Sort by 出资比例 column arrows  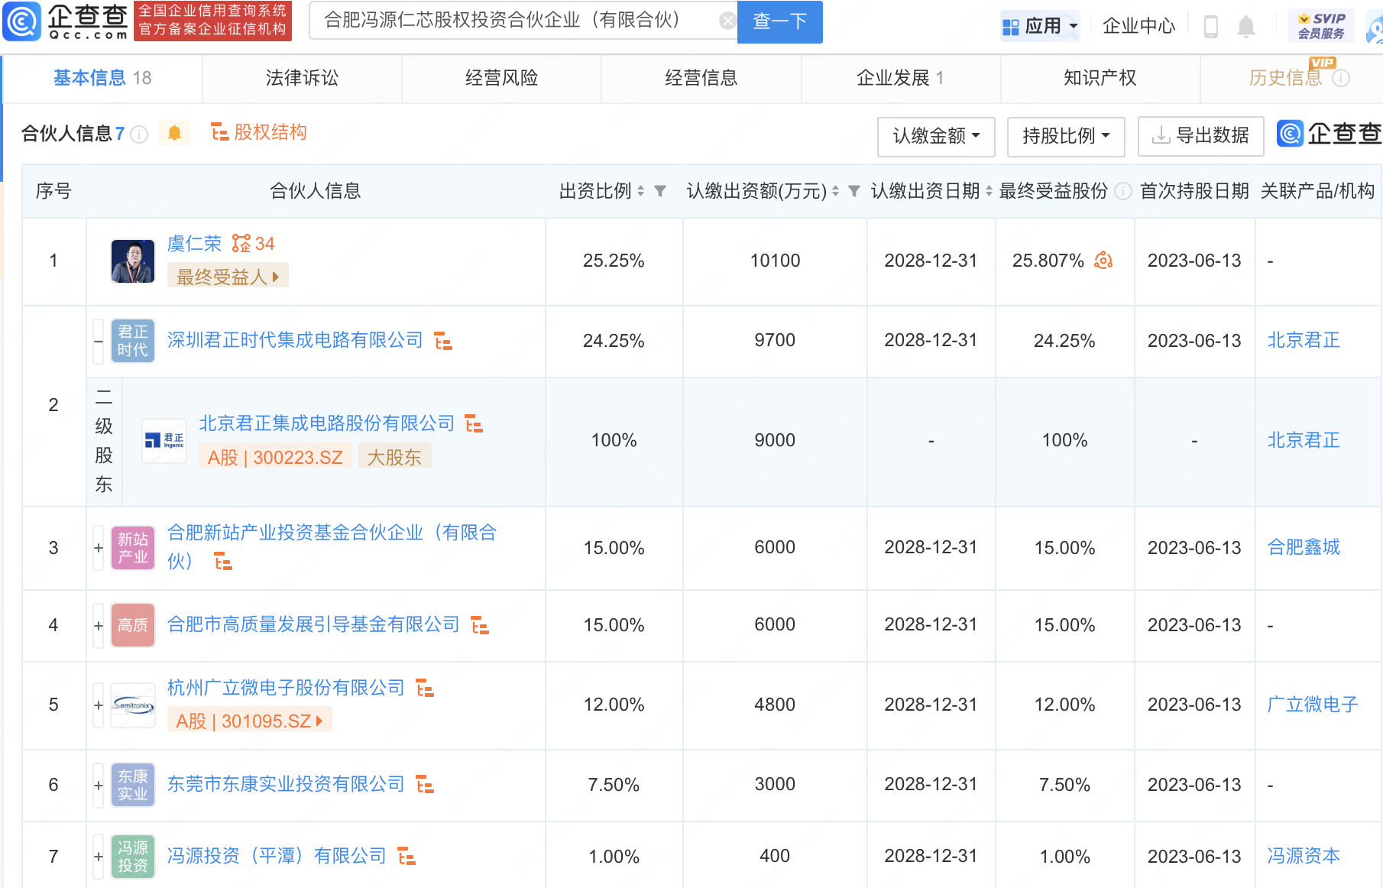click(x=640, y=191)
